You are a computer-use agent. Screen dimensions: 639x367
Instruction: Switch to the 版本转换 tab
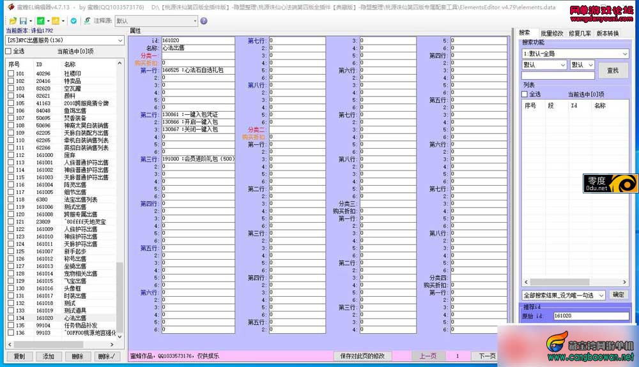pyautogui.click(x=608, y=33)
